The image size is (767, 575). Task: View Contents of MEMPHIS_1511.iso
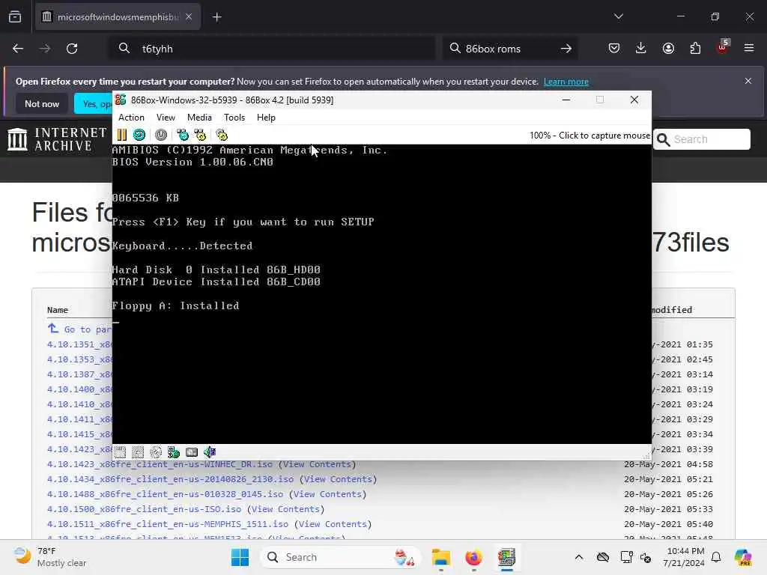(x=333, y=524)
